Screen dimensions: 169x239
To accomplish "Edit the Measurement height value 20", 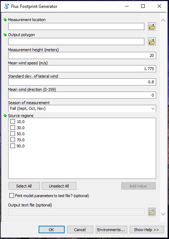I will tap(82, 55).
